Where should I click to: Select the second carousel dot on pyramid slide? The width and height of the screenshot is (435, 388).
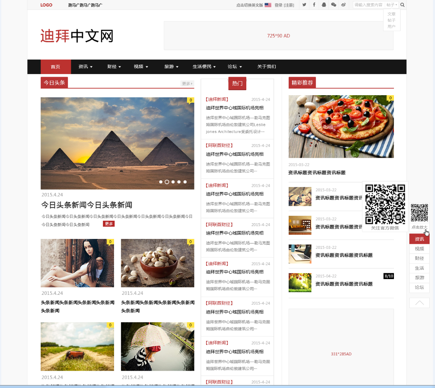(167, 182)
